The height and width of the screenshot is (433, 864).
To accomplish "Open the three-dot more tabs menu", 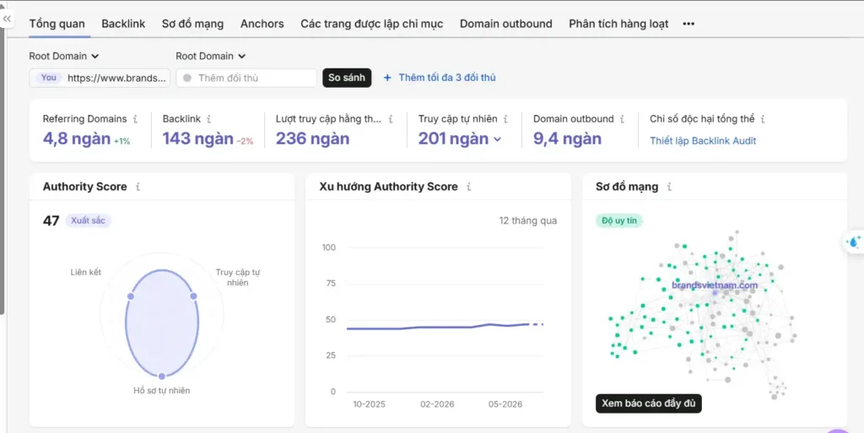I will (688, 24).
